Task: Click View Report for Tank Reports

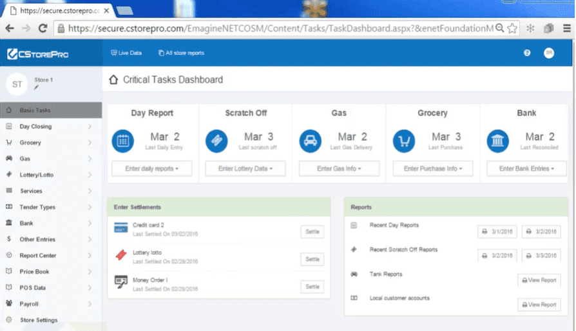Action: coord(539,280)
